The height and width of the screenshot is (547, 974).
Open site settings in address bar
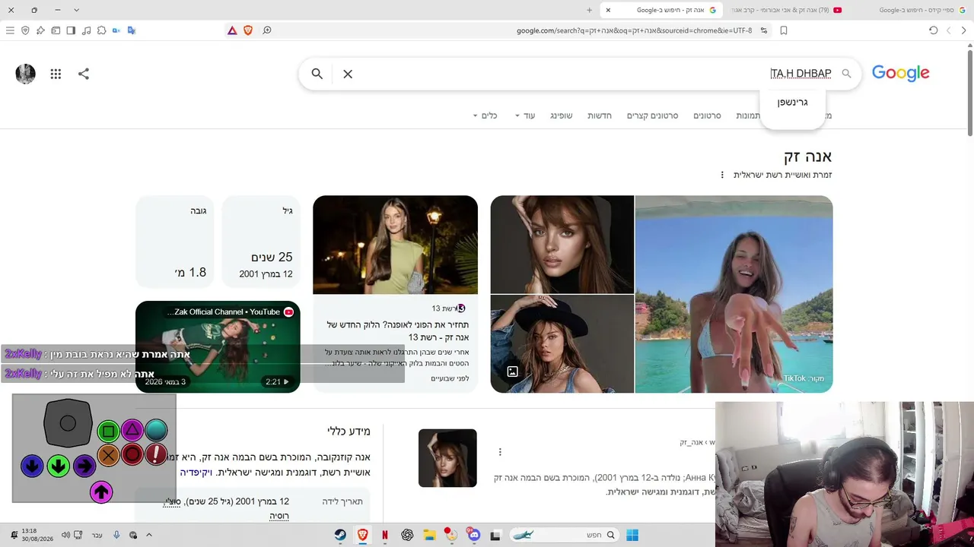click(764, 30)
